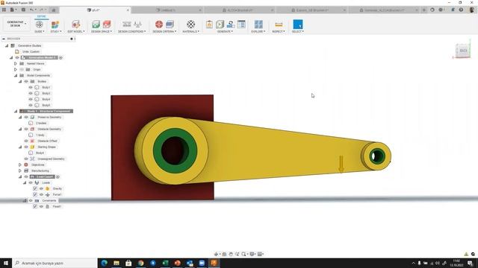Select Unassigned Geometry in browser

click(51, 159)
